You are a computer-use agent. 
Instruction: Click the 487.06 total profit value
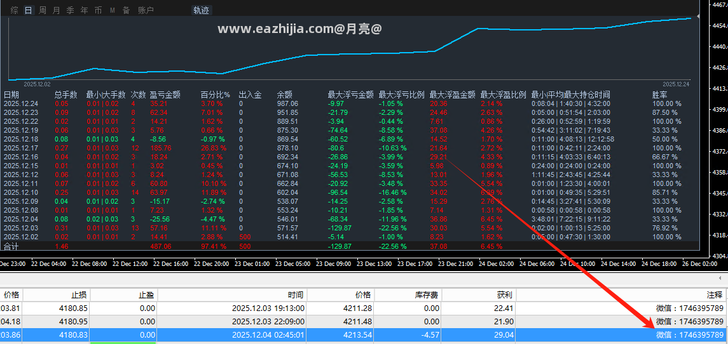161,246
